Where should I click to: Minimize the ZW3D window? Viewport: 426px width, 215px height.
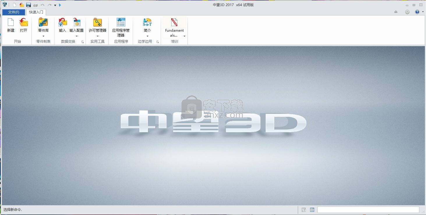point(407,5)
